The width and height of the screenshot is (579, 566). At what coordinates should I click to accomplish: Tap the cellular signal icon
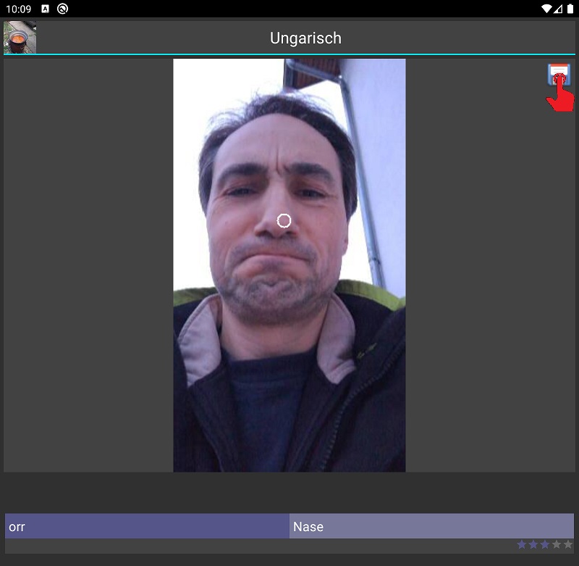point(558,9)
